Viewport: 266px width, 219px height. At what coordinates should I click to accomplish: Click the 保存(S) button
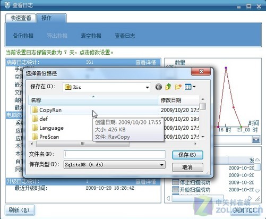click(187, 155)
